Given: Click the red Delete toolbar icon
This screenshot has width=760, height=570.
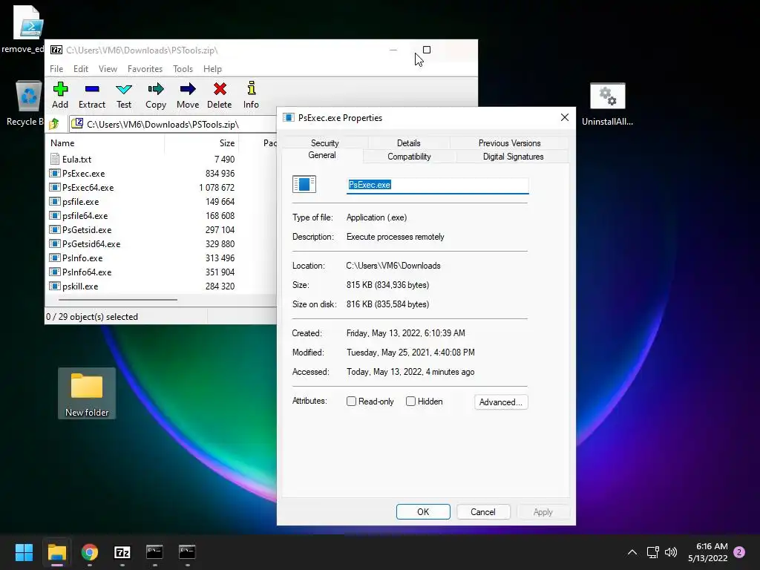Looking at the screenshot, I should tap(220, 89).
